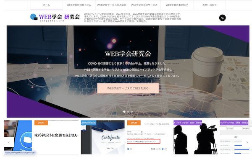Expand Web学会用決済サービス menu
The height and width of the screenshot is (159, 252).
tap(144, 5)
